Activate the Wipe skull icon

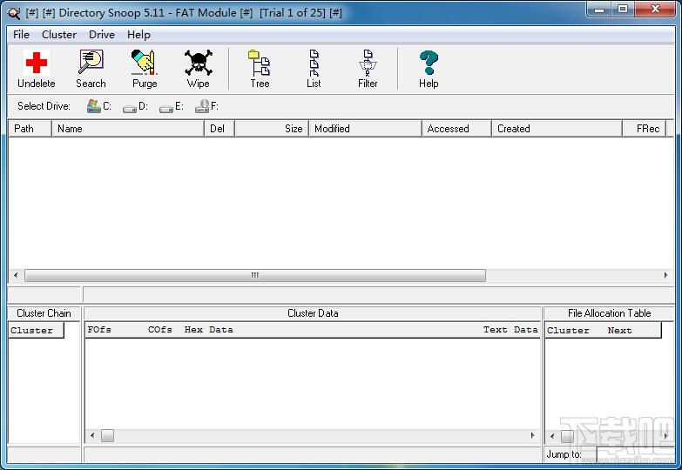pyautogui.click(x=198, y=63)
